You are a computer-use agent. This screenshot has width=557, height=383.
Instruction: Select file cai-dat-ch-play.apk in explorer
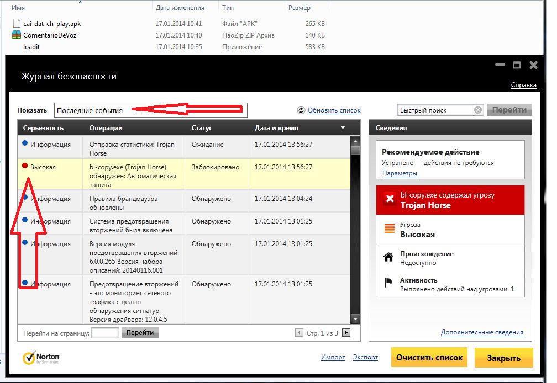click(x=52, y=24)
